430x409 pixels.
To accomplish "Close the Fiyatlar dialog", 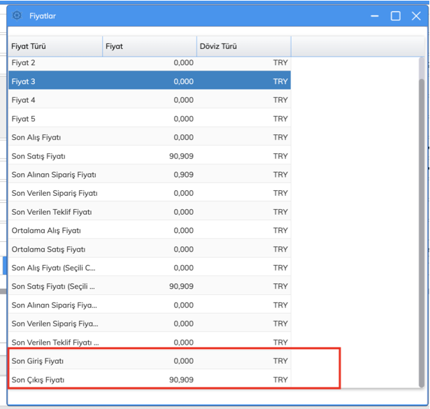I will tap(416, 15).
